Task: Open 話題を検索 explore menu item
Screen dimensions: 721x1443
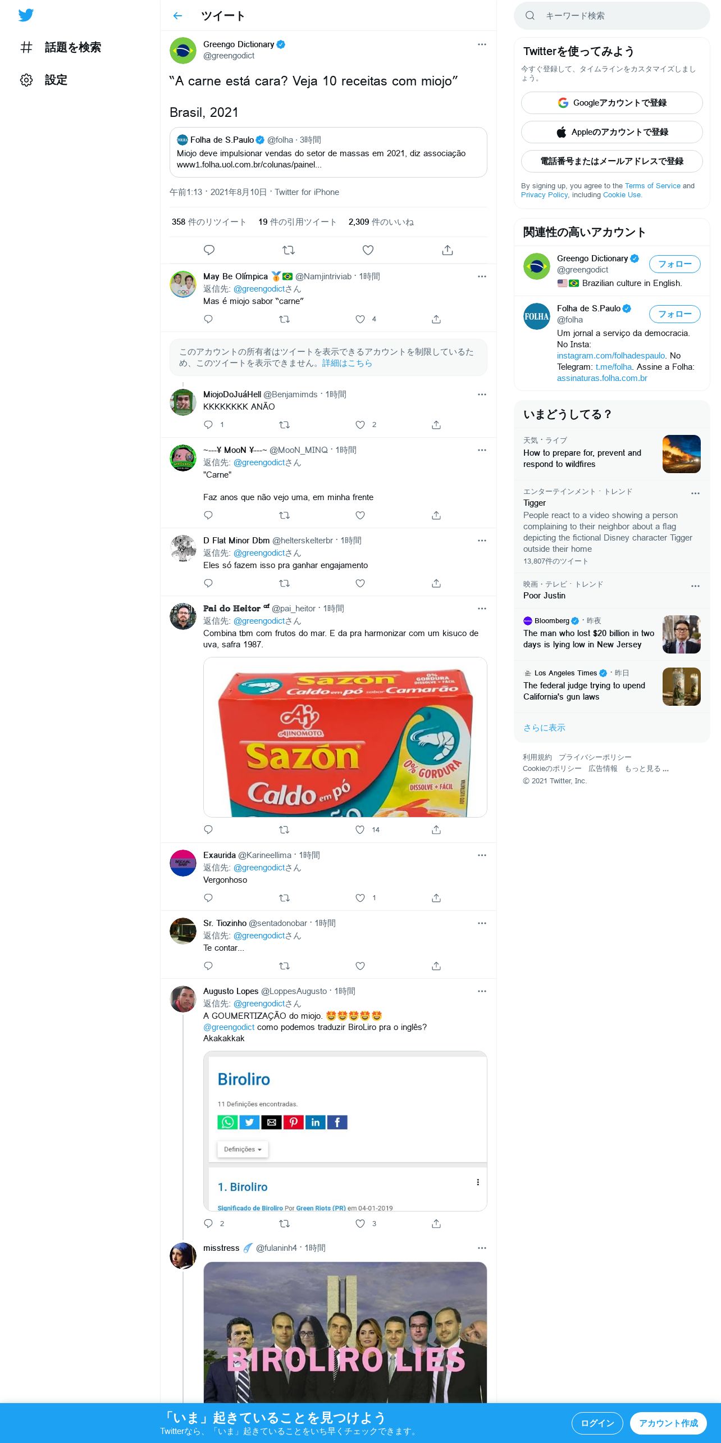Action: (60, 47)
